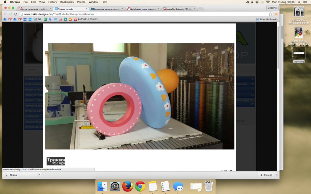Open the MegaPlot profile switcher
This screenshot has width=311, height=194.
[x=272, y=8]
